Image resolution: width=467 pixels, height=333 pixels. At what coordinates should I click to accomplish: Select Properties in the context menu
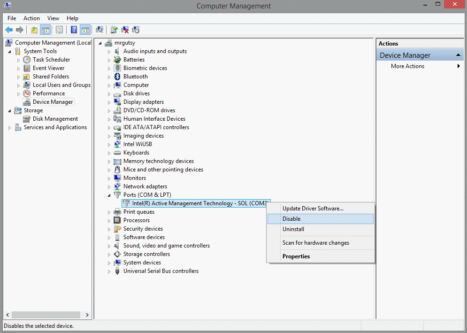[296, 256]
